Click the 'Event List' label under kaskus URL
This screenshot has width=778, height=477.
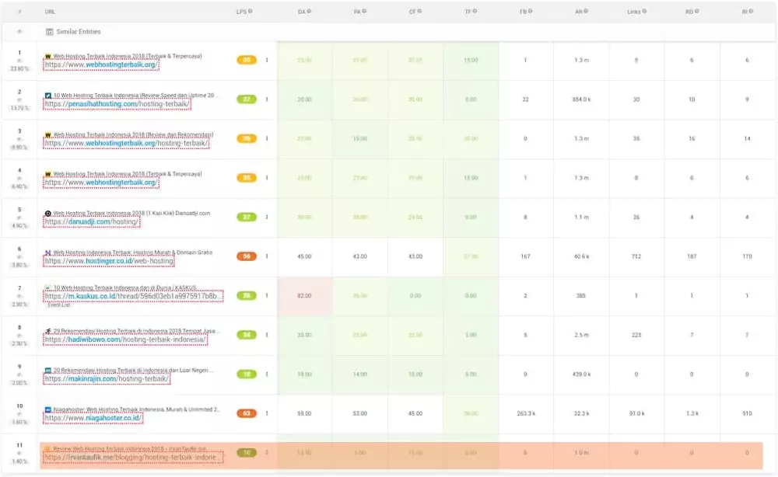click(x=58, y=305)
